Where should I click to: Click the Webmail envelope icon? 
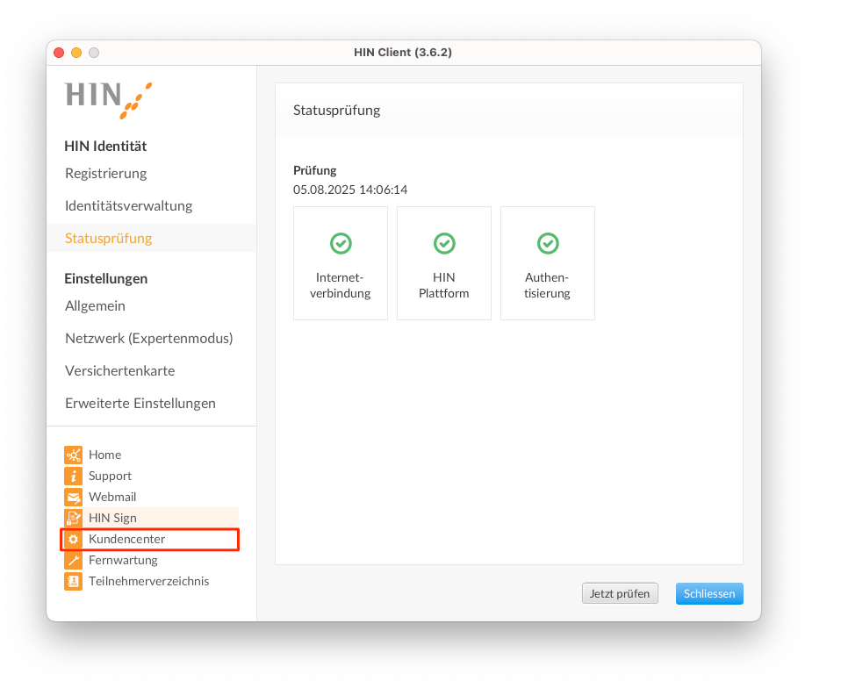click(74, 497)
